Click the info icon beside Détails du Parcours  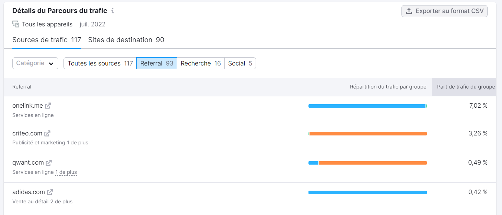coord(112,11)
